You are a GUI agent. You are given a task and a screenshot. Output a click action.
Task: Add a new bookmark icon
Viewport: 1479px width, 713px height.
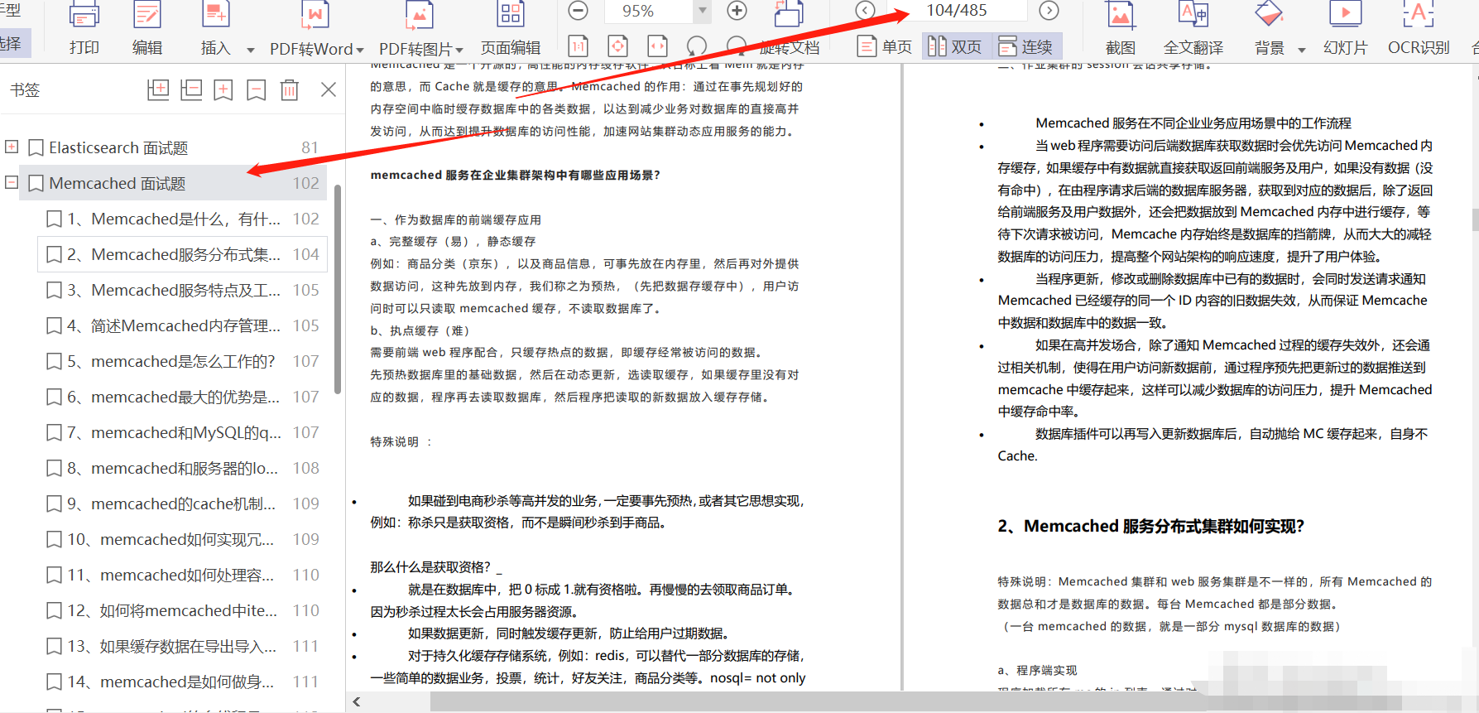tap(223, 90)
